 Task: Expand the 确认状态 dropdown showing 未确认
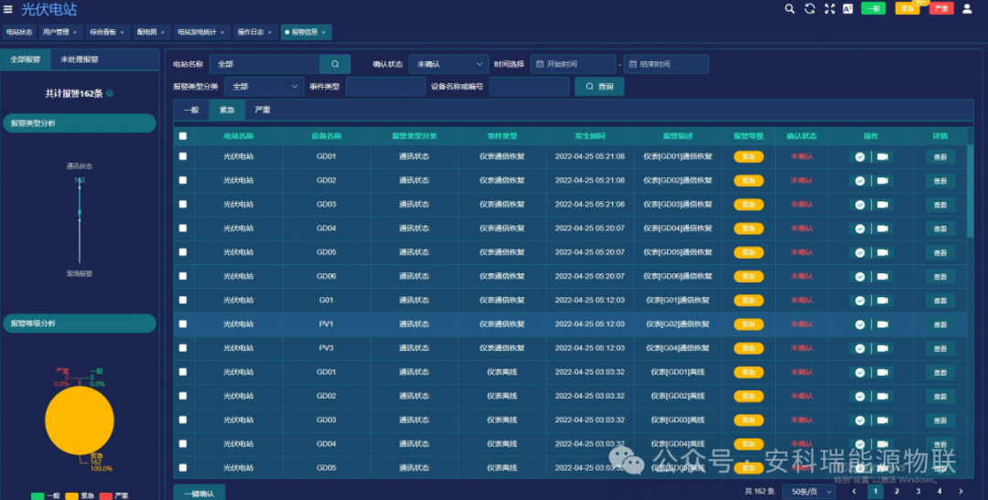coord(448,64)
